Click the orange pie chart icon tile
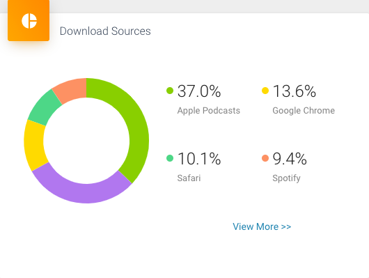 tap(29, 20)
